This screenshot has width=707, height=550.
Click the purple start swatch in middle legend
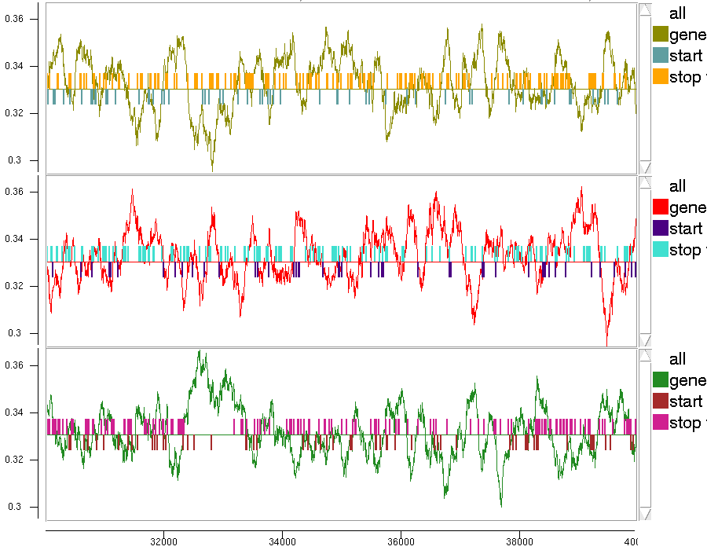click(660, 228)
